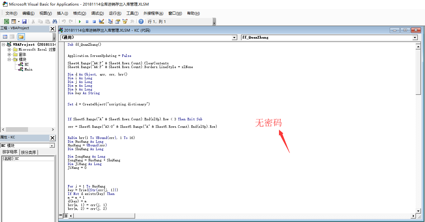
Task: Restore the KC code window
Action: click(405, 30)
